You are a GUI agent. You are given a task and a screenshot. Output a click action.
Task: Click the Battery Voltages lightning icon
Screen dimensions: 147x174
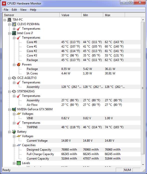coord(18,136)
